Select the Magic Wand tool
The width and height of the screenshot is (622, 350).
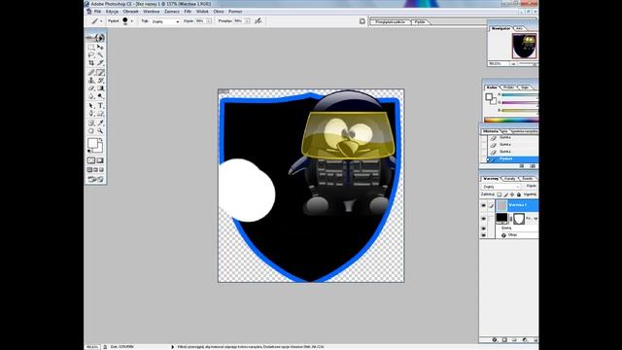pos(100,55)
